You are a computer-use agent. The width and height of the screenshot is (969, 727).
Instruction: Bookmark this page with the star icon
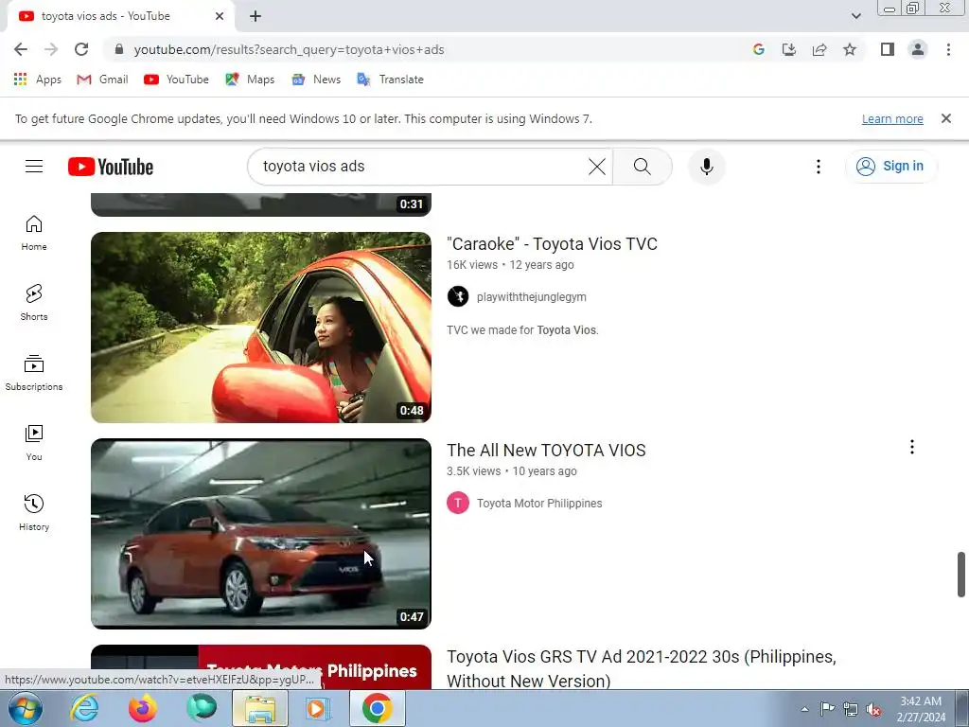coord(850,49)
